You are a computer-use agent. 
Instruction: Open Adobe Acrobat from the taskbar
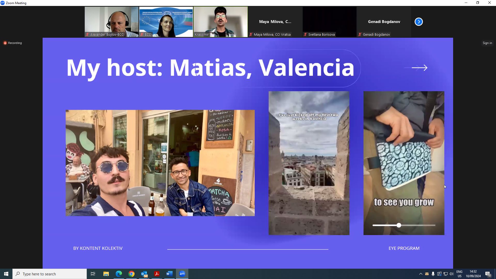click(x=157, y=274)
